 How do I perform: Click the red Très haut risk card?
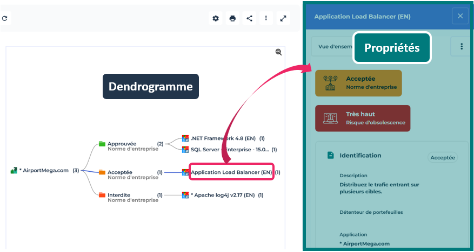(x=362, y=118)
